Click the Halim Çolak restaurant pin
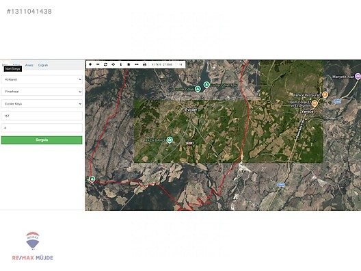This screenshot has width=361, height=271. (x=315, y=103)
